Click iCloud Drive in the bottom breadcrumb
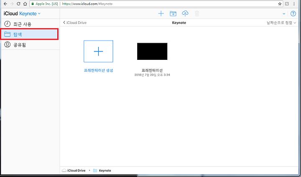 [x=74, y=170]
